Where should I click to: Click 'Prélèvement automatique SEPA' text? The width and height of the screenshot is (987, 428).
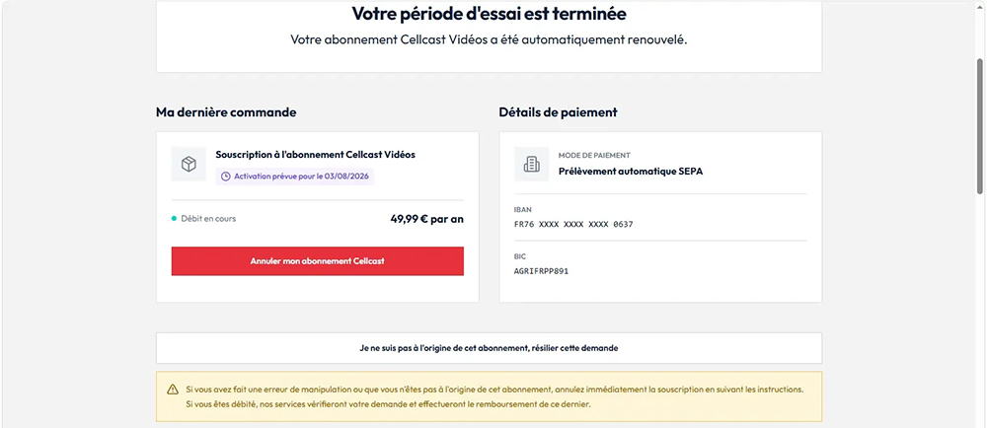(631, 171)
